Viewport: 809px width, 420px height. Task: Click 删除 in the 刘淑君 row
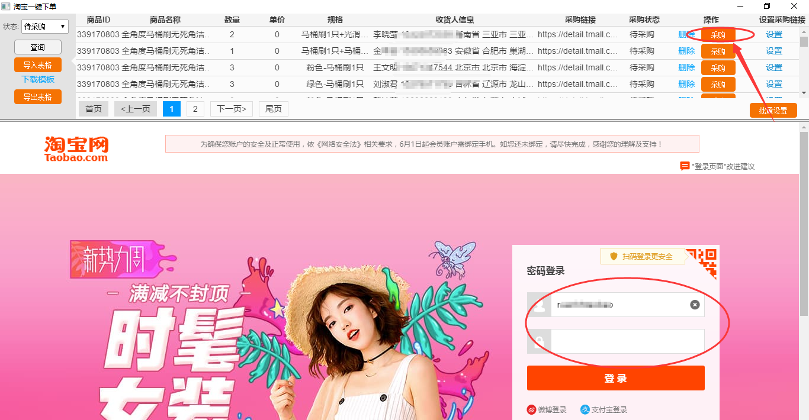(x=686, y=85)
